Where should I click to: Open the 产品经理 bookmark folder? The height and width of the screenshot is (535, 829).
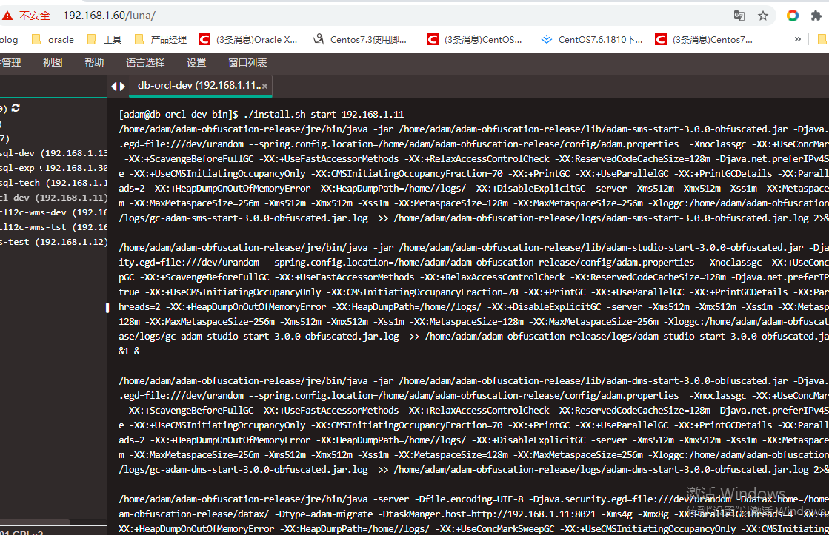(161, 40)
